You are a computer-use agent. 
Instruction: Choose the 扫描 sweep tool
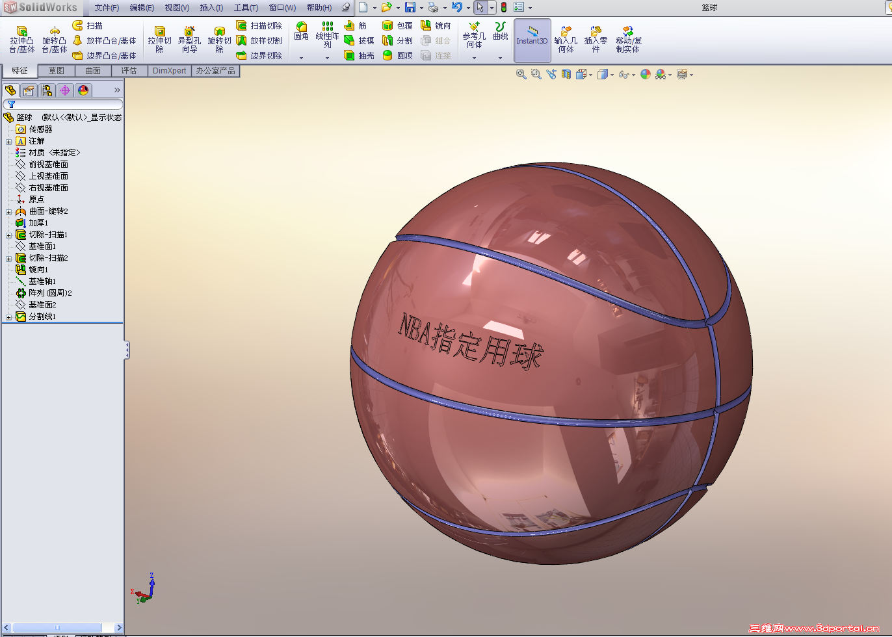click(x=88, y=25)
